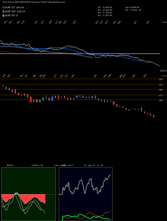This screenshot has width=167, height=221.
Task: Click the magenta DOW PT legend swatch
Action: click(4, 15)
